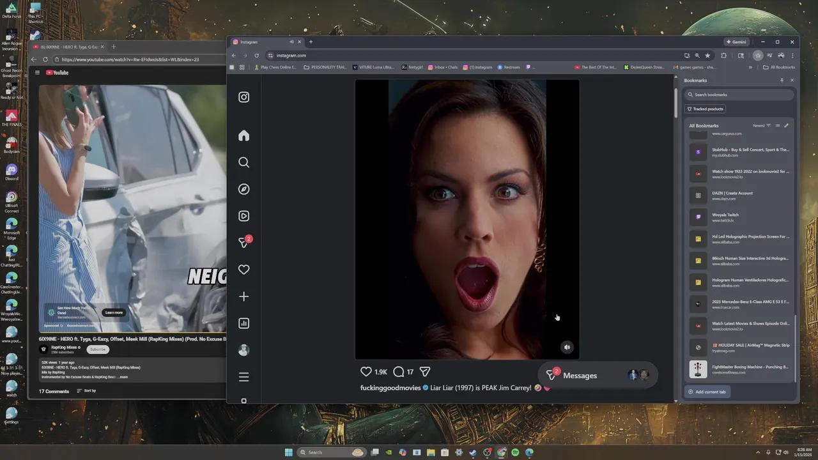Open new tab in Instagram Chrome window

(311, 42)
